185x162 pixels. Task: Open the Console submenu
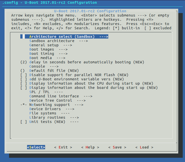(44, 66)
